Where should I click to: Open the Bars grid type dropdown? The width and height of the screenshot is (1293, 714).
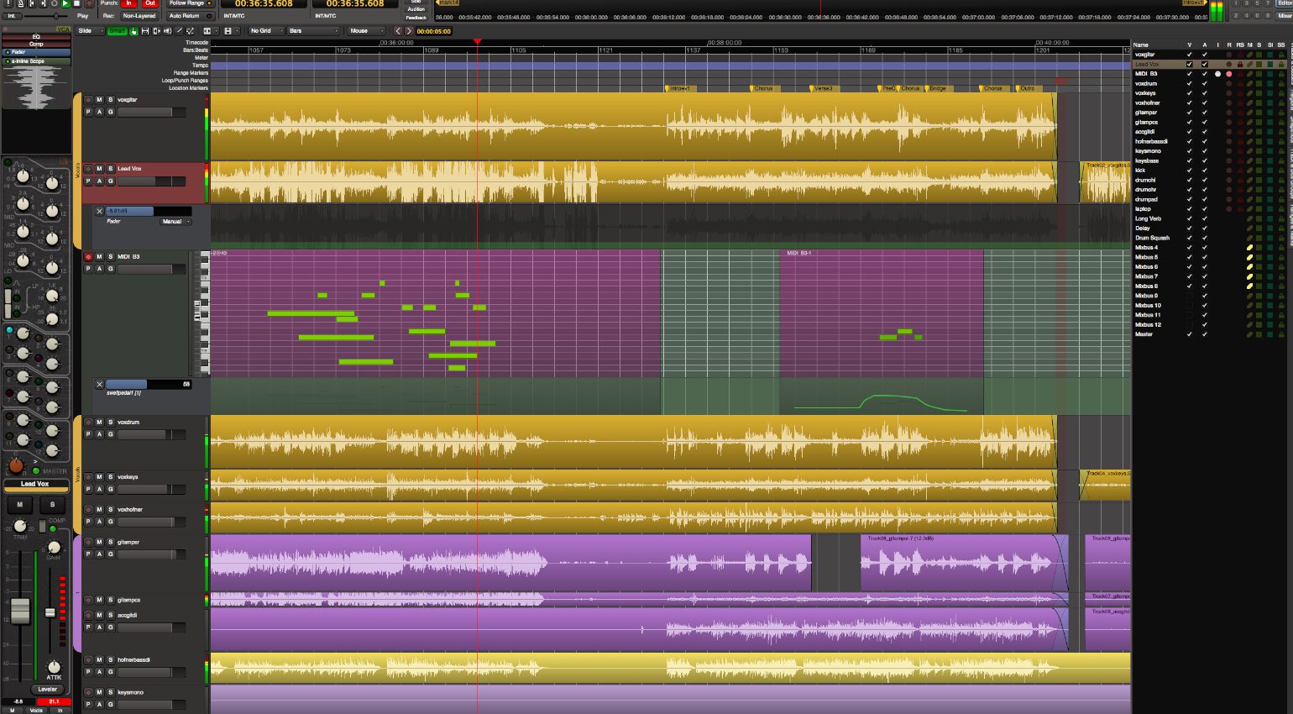(x=313, y=31)
